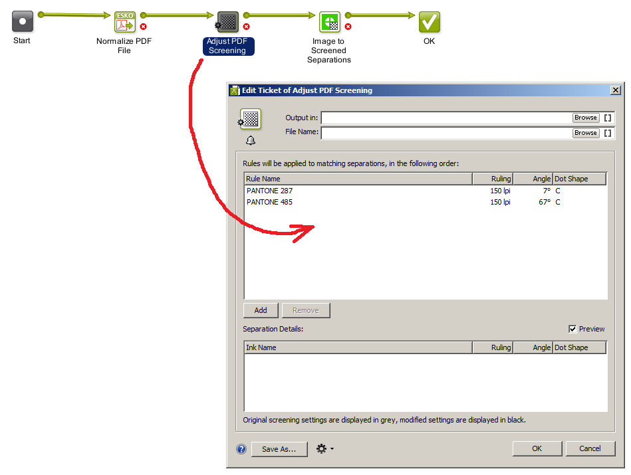This screenshot has height=475, width=631.
Task: Select the PANTONE 485 rule row
Action: click(426, 202)
